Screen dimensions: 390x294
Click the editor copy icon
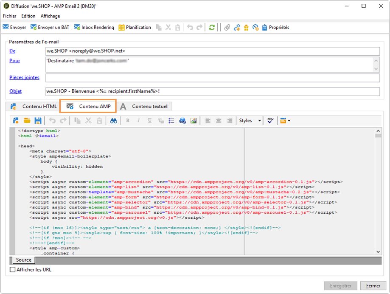77,121
